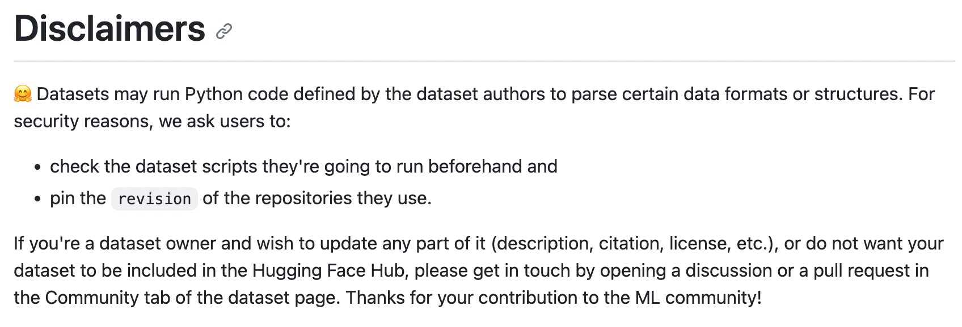
Task: Click the hugging face emoji before Datasets
Action: (23, 94)
